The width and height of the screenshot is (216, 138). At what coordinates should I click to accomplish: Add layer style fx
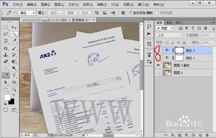click(x=173, y=135)
